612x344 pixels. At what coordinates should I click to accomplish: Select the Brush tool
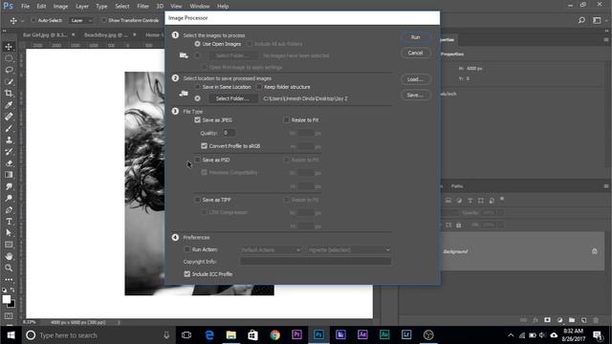tap(9, 128)
